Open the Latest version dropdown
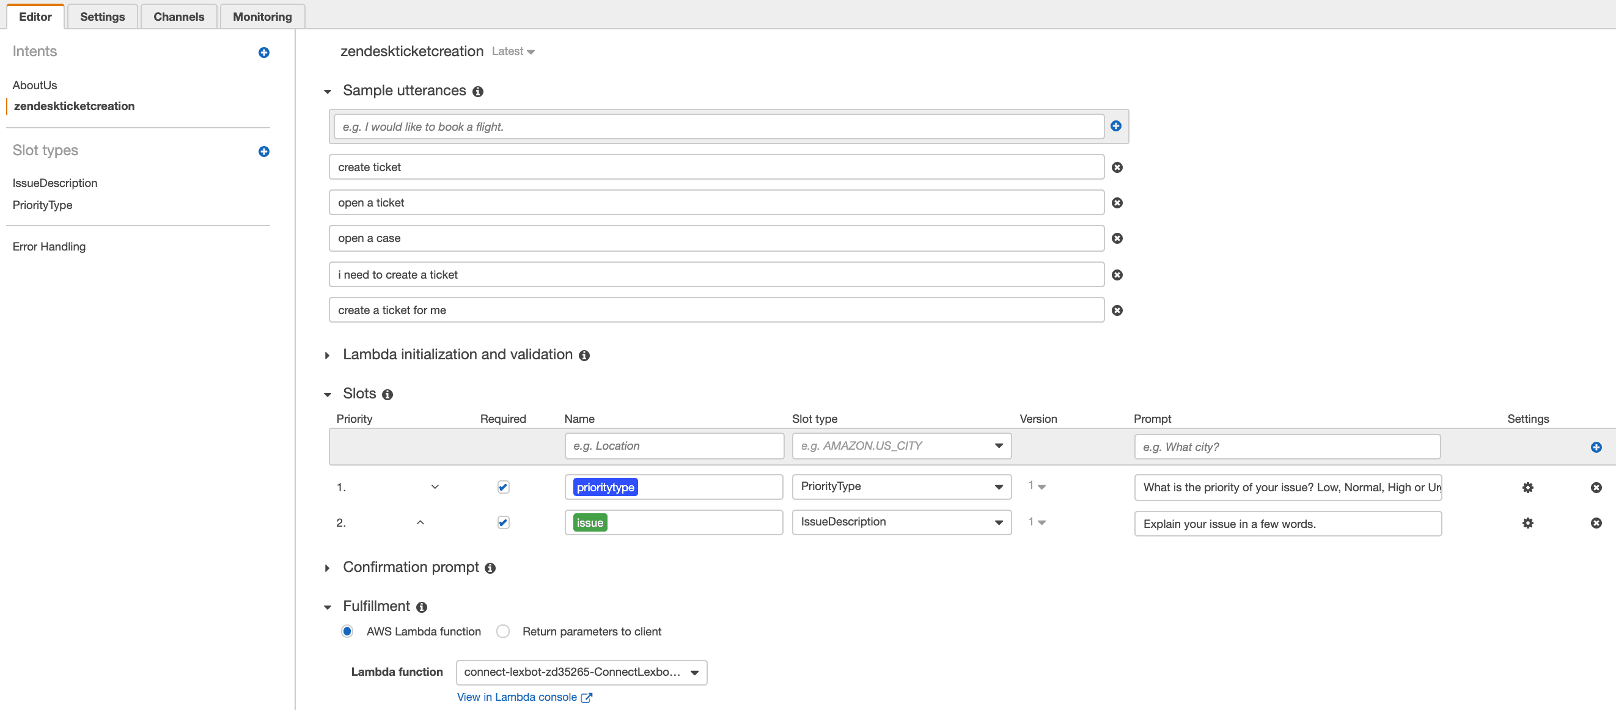This screenshot has width=1616, height=710. click(513, 51)
